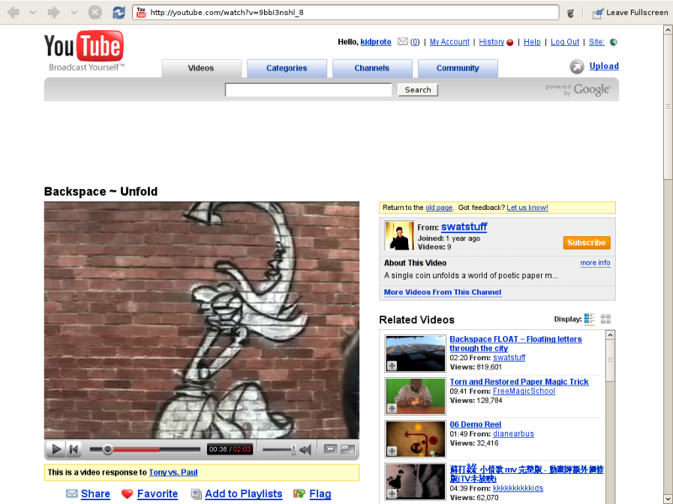Click the video progress seek slider handle

pyautogui.click(x=108, y=449)
